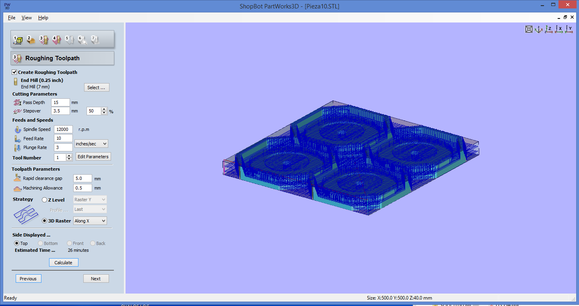Click the Machining Allowance field

point(82,188)
